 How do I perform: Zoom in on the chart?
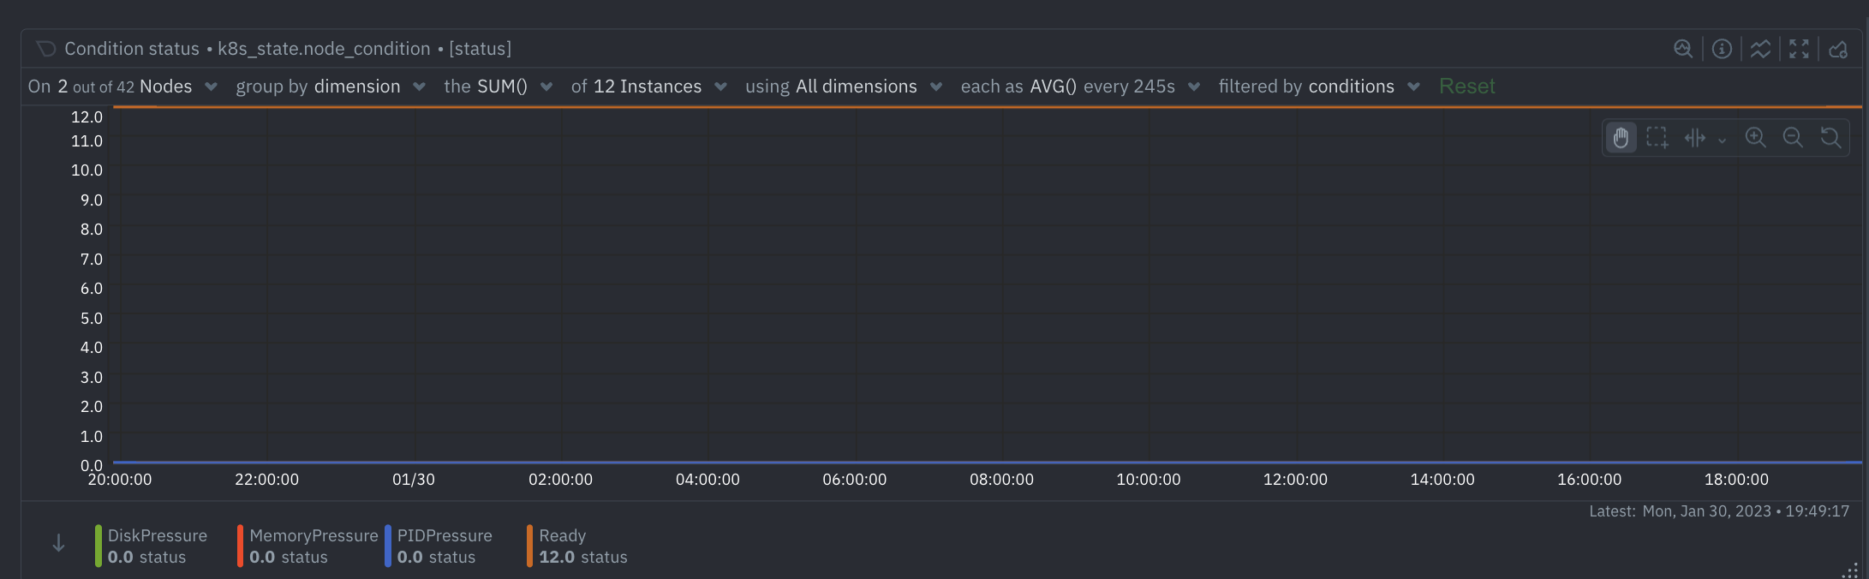click(x=1755, y=138)
